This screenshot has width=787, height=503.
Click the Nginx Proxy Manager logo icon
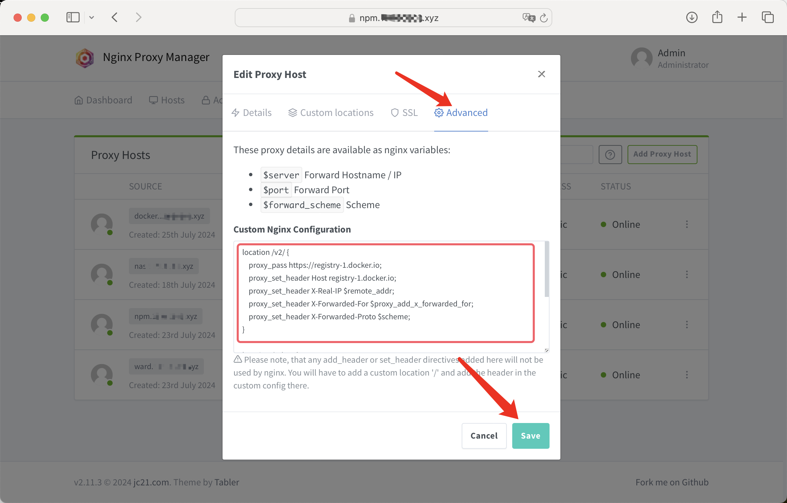(86, 58)
